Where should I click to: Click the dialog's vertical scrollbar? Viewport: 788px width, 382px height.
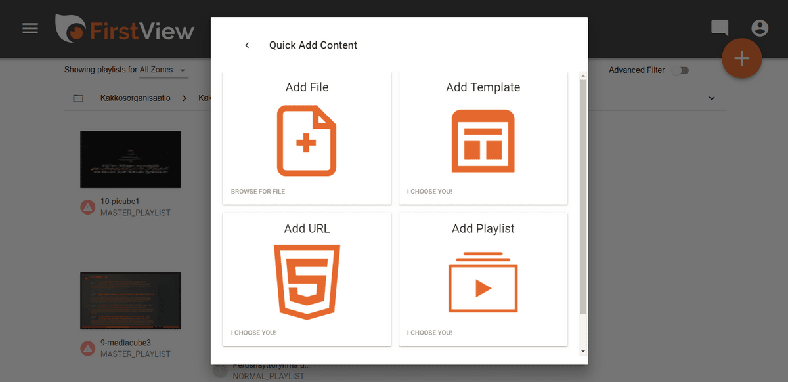pyautogui.click(x=583, y=197)
